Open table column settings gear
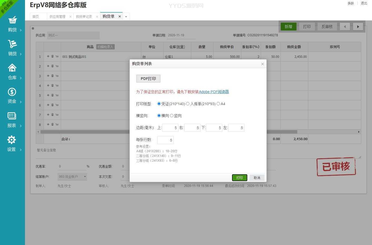The width and height of the screenshot is (372, 245). 33,28
